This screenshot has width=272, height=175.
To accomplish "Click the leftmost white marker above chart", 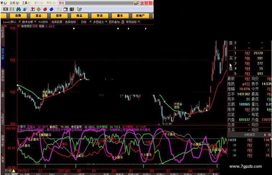I will [74, 28].
